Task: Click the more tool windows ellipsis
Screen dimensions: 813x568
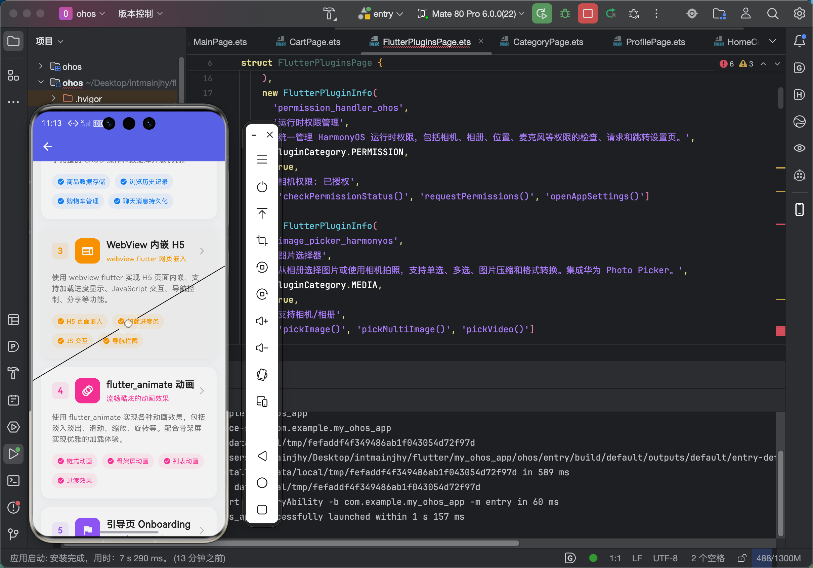Action: (13, 102)
